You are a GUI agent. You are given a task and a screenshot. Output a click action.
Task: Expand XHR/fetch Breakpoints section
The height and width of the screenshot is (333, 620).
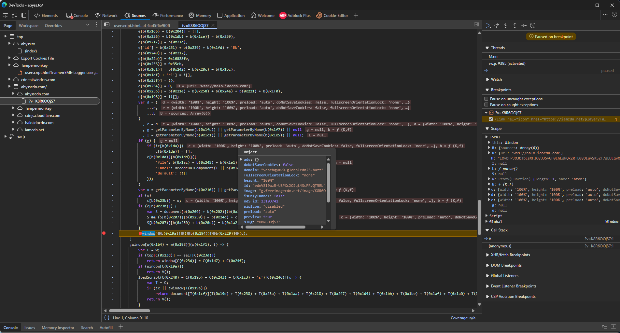point(510,255)
